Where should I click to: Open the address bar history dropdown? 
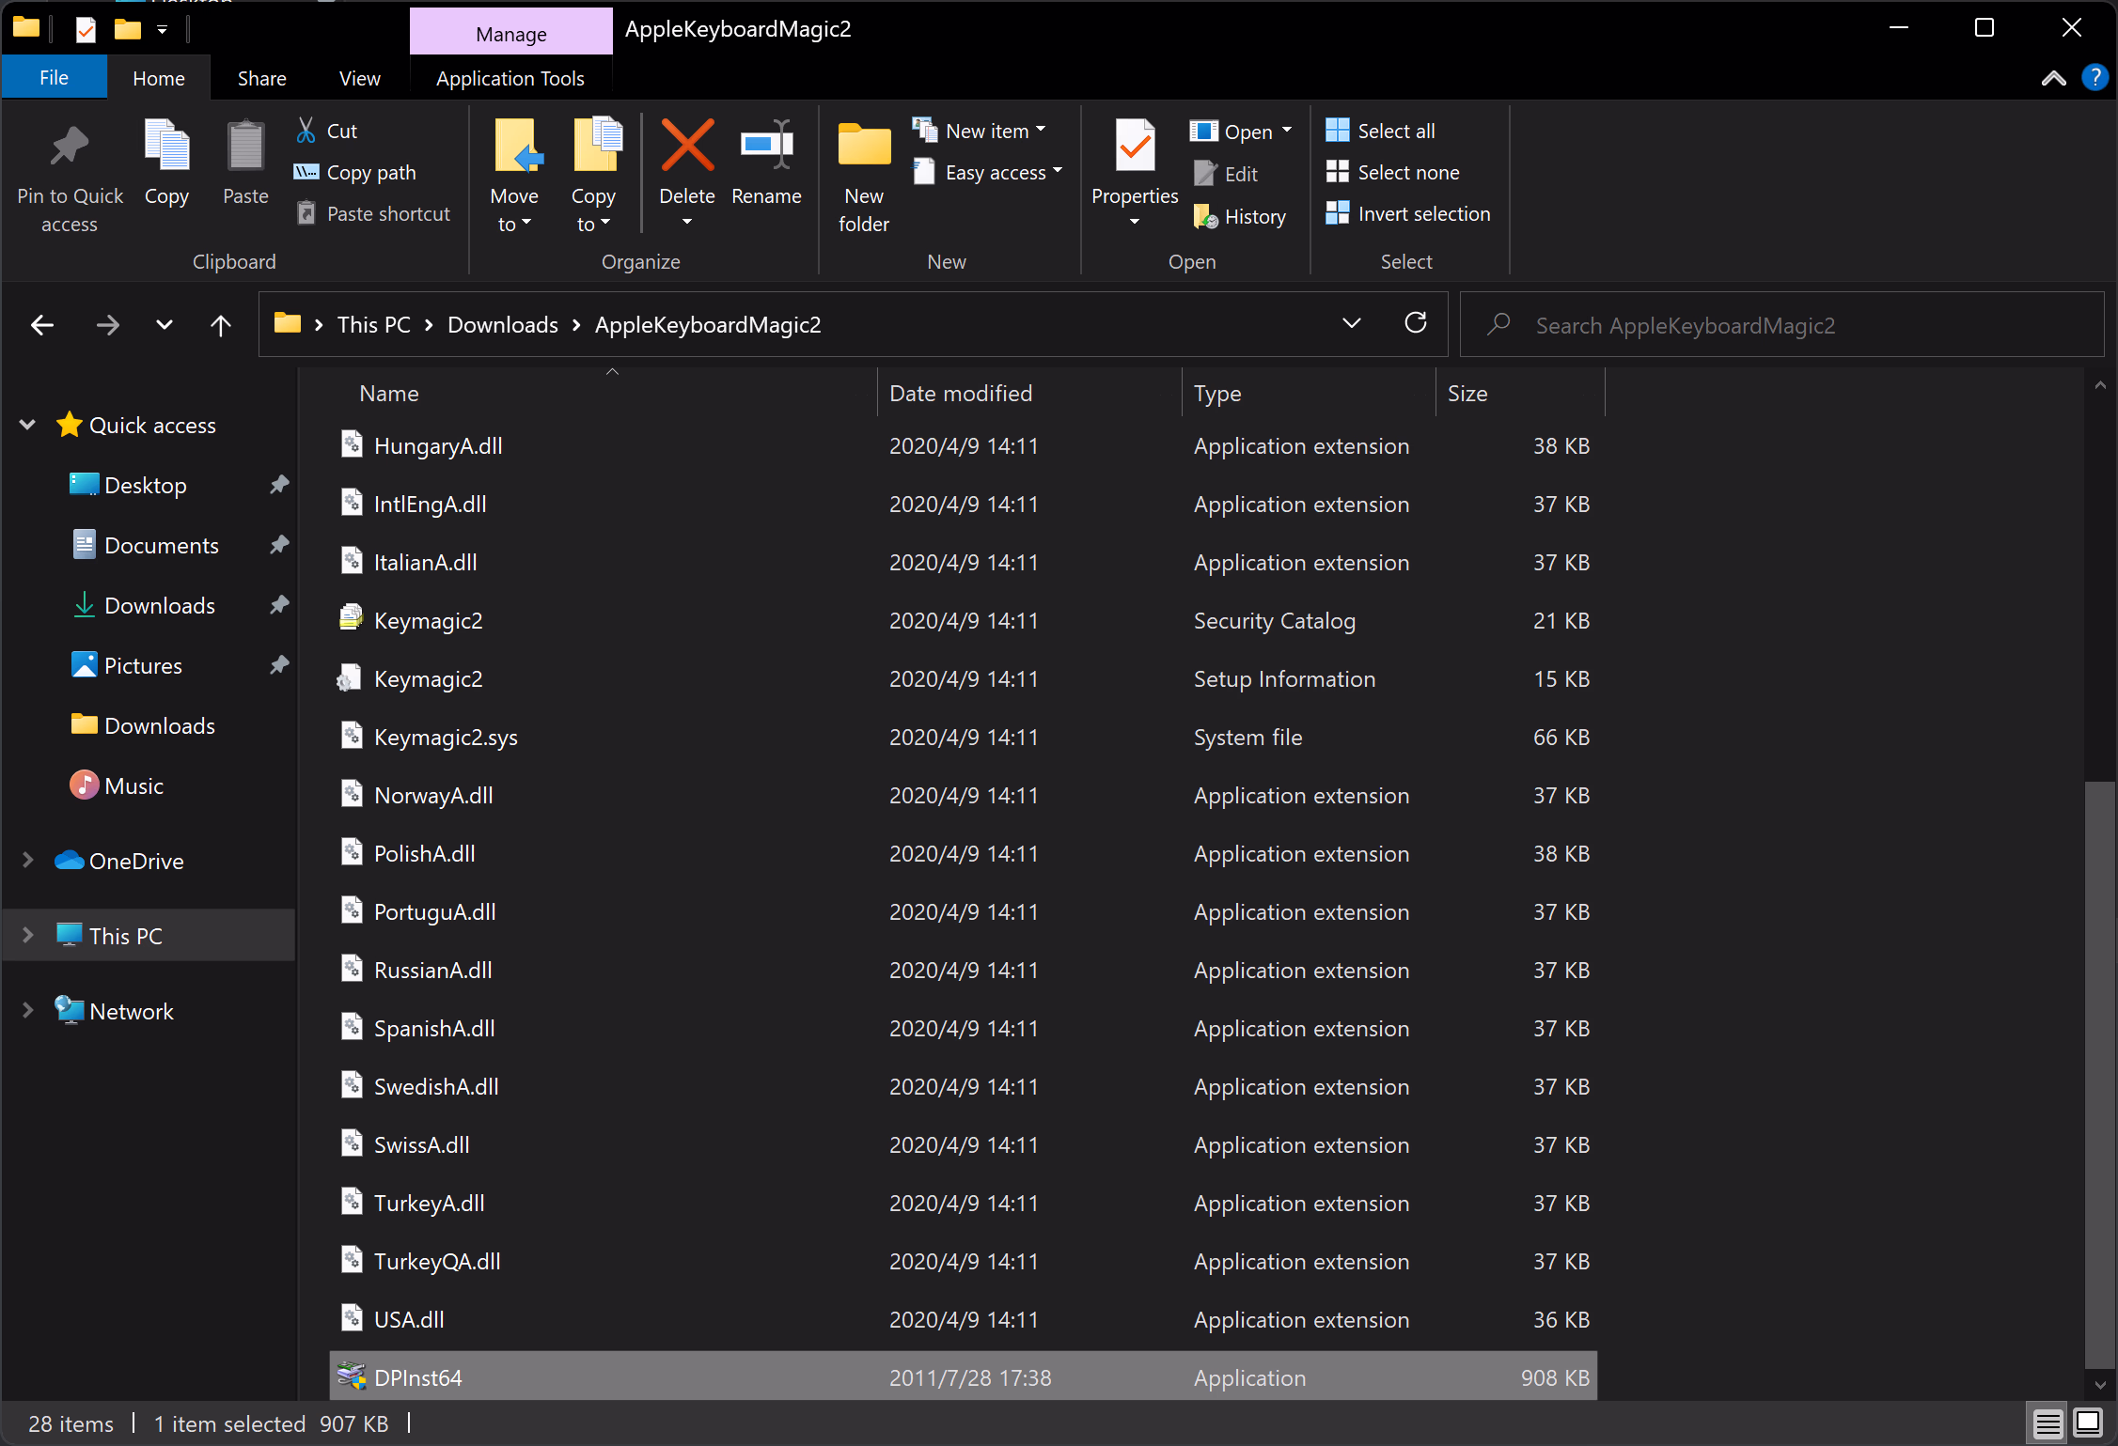(x=1351, y=324)
